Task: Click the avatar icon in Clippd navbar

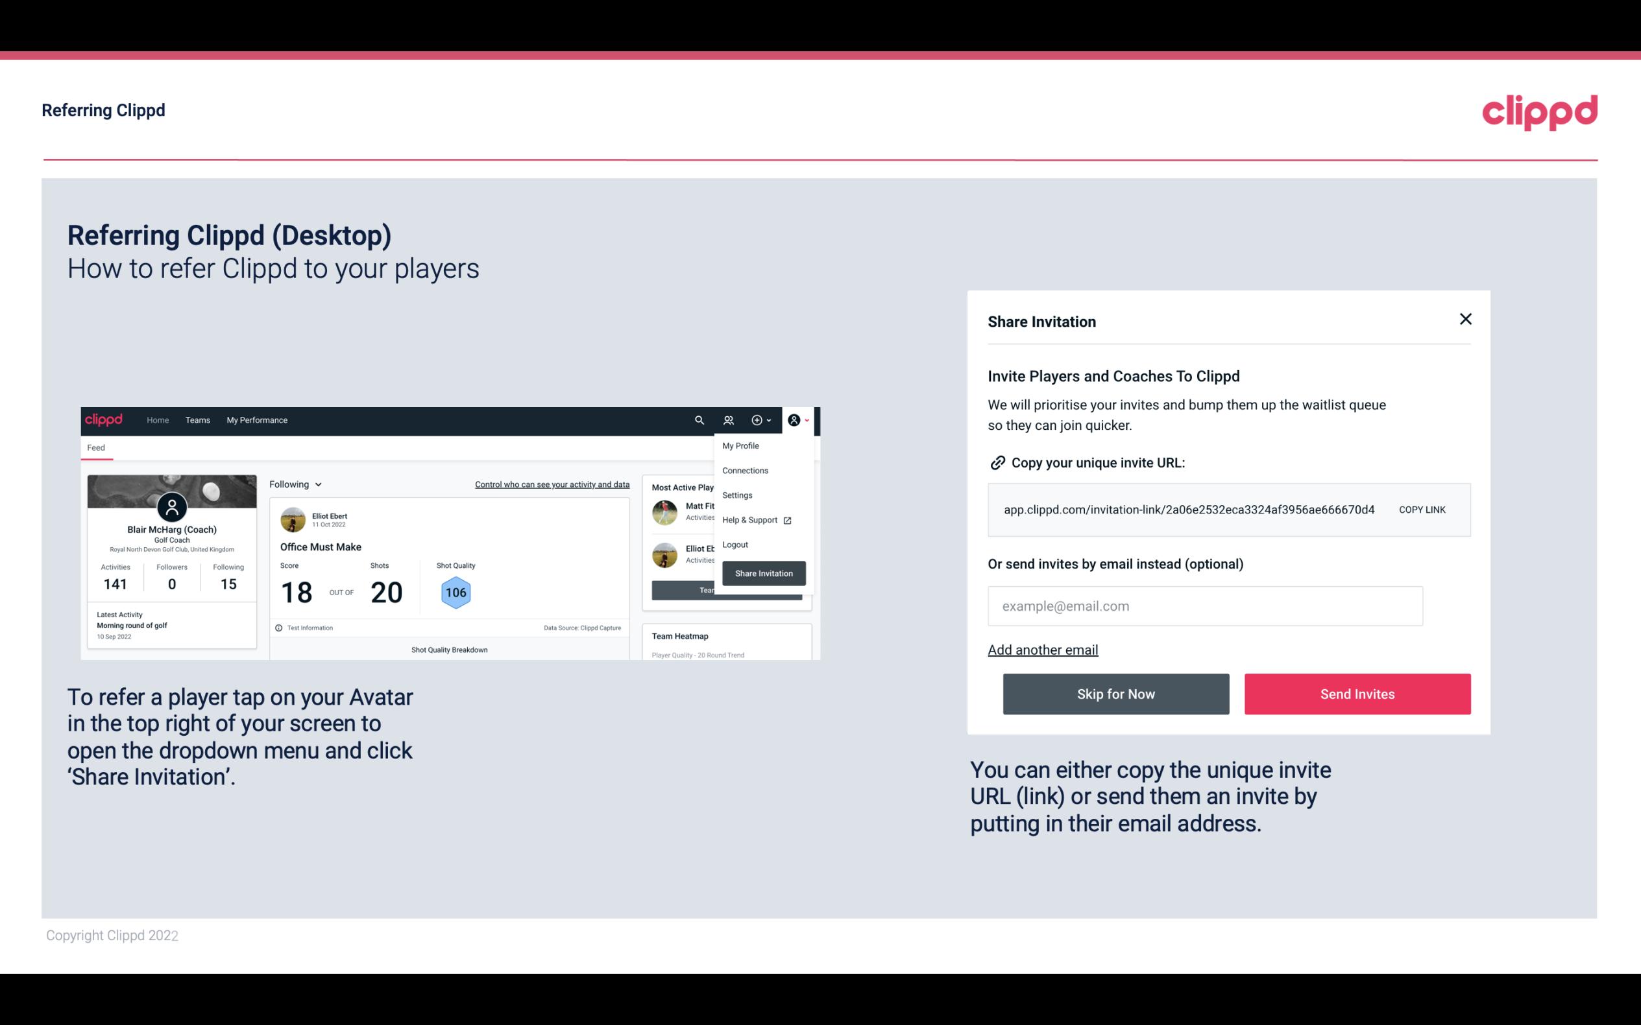Action: [794, 420]
